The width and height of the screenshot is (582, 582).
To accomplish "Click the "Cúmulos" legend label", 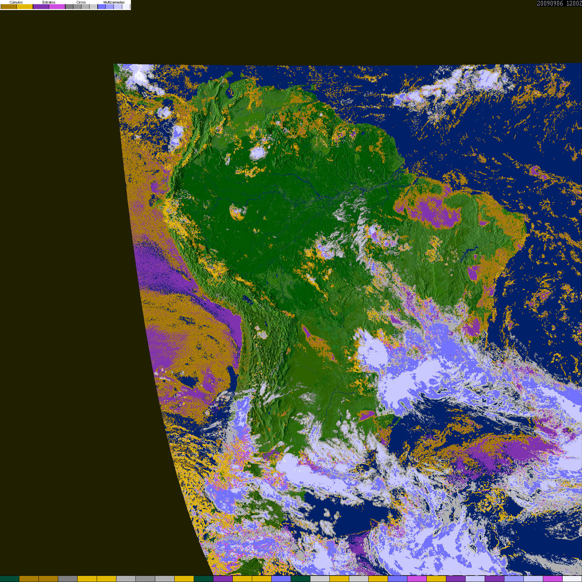I will tap(16, 2).
